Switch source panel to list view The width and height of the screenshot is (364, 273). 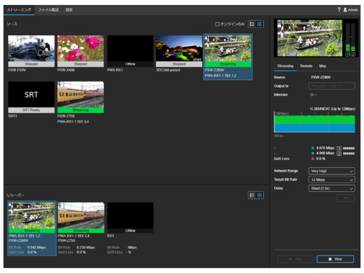click(252, 24)
